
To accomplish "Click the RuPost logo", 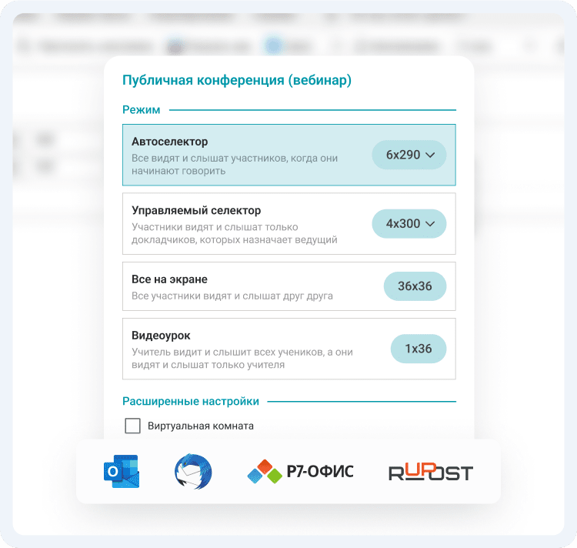I will click(x=430, y=472).
